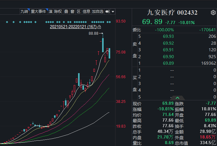Click the first diamond event marker on chart
The width and height of the screenshot is (217, 146).
coord(7,22)
